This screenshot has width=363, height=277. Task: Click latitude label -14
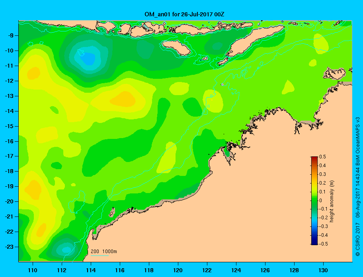click(x=9, y=111)
